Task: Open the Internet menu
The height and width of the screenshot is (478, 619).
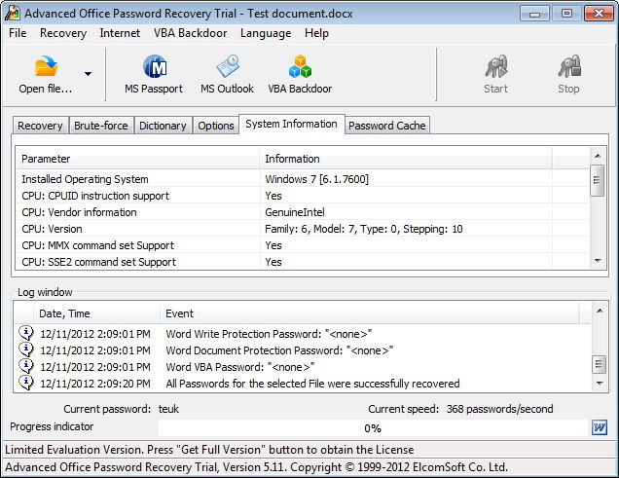Action: pos(120,33)
